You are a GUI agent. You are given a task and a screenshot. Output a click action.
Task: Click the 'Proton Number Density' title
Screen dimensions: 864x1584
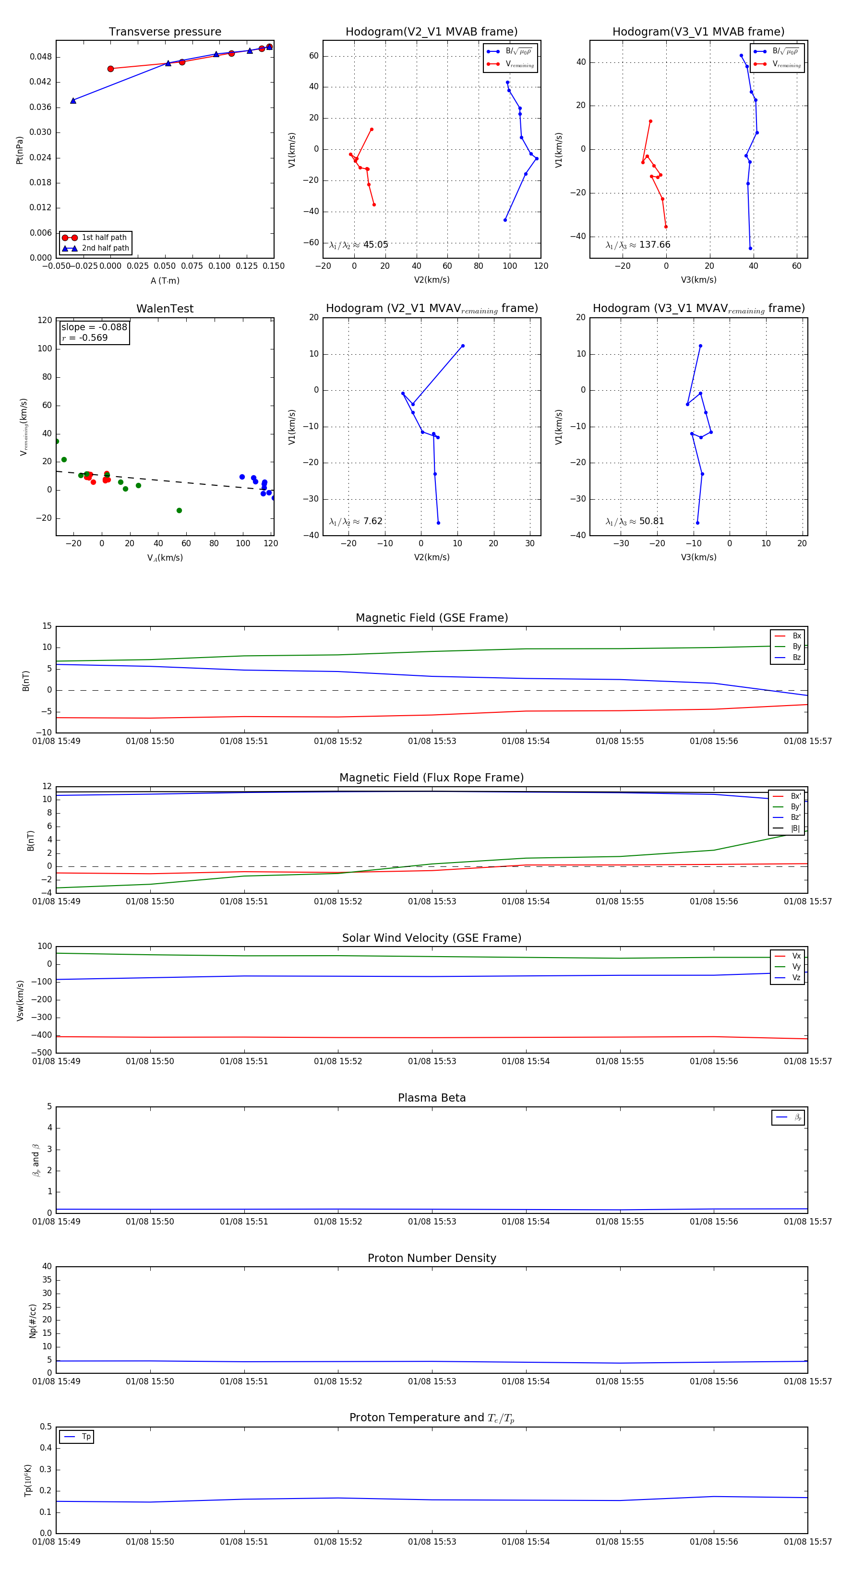tap(432, 1258)
